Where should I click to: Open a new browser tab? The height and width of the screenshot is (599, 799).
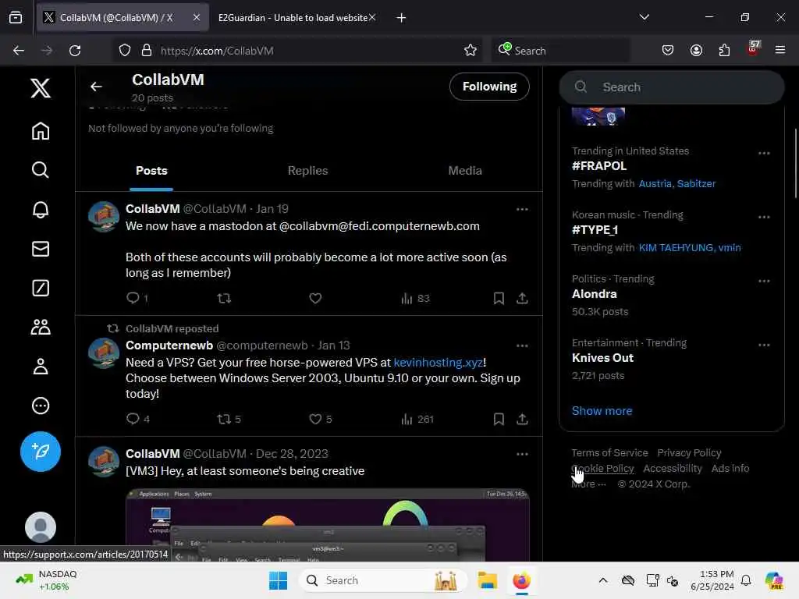pos(402,18)
